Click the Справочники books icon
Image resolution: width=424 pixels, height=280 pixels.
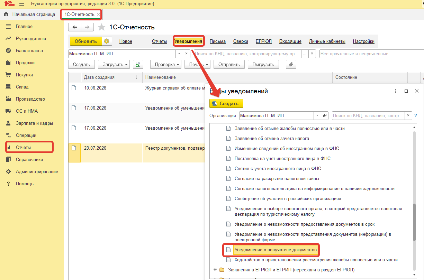9,160
